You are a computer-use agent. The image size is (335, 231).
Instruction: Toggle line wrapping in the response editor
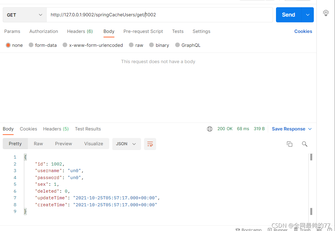[x=150, y=144]
